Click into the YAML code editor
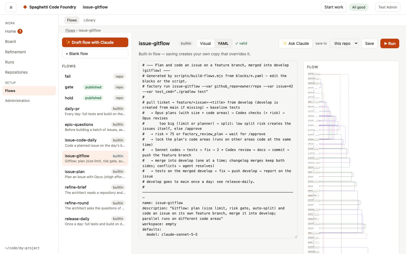Viewport: 406px width, 254px height. [218, 150]
